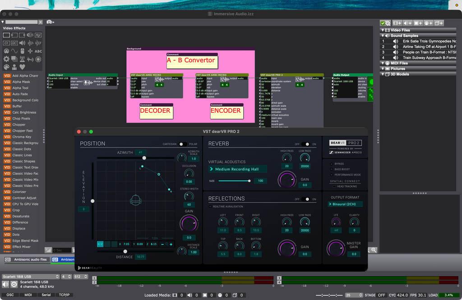The image size is (462, 300).
Task: Click the green checkmark media status icon
Action: pyautogui.click(x=383, y=23)
